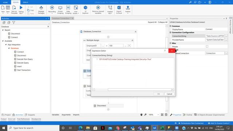Run Debug File play button
This screenshot has width=233, height=131.
21,8
